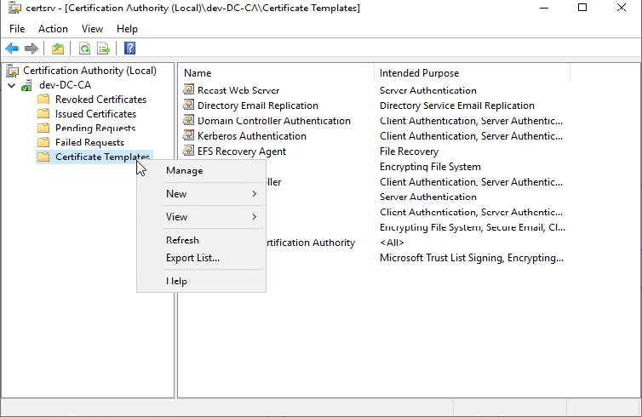Click the Kerberos Authentication template icon

(x=189, y=136)
